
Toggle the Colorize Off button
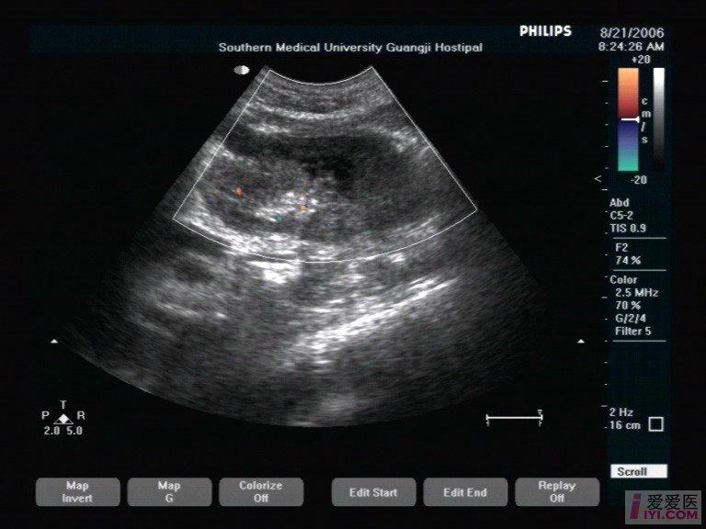tap(260, 491)
